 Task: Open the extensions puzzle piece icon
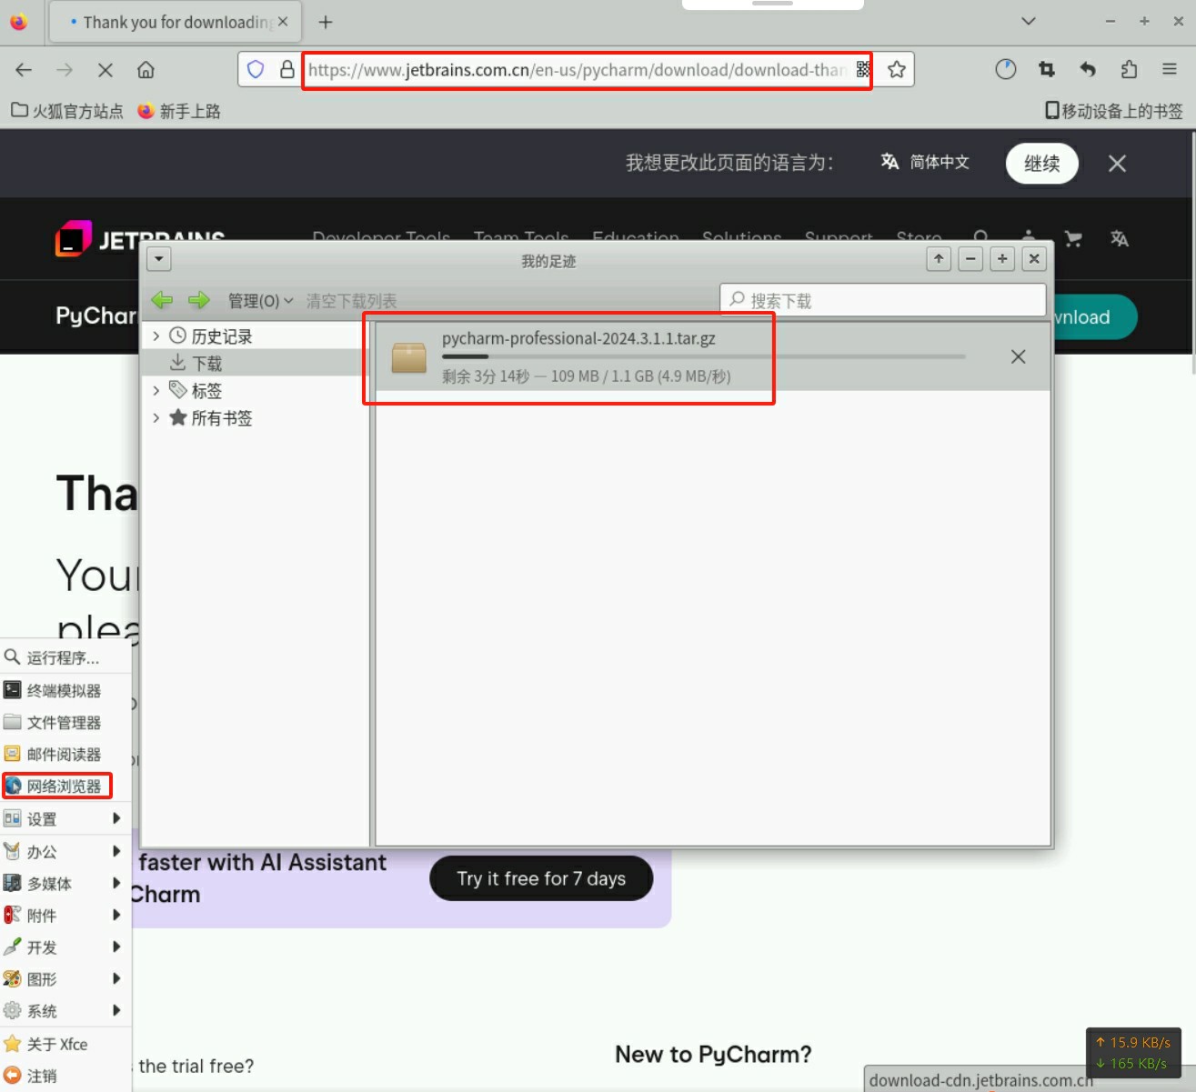click(x=1129, y=69)
